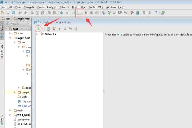The width and height of the screenshot is (192, 128).
Task: Open the Refactor menu
Action: click(x=64, y=7)
